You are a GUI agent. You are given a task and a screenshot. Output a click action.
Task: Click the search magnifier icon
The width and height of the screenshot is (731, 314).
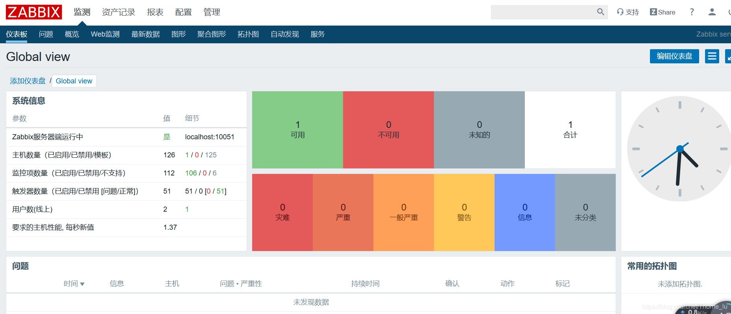(x=600, y=12)
